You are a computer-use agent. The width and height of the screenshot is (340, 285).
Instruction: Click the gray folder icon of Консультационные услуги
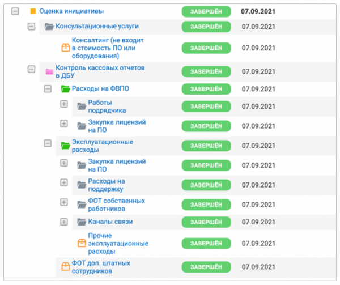[x=49, y=27]
